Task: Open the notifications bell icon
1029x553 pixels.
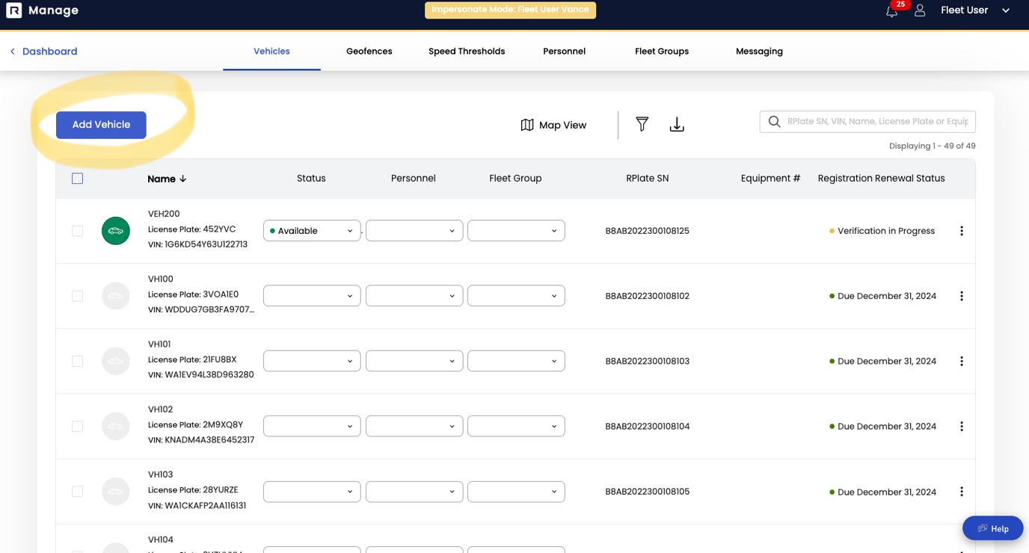Action: [891, 11]
